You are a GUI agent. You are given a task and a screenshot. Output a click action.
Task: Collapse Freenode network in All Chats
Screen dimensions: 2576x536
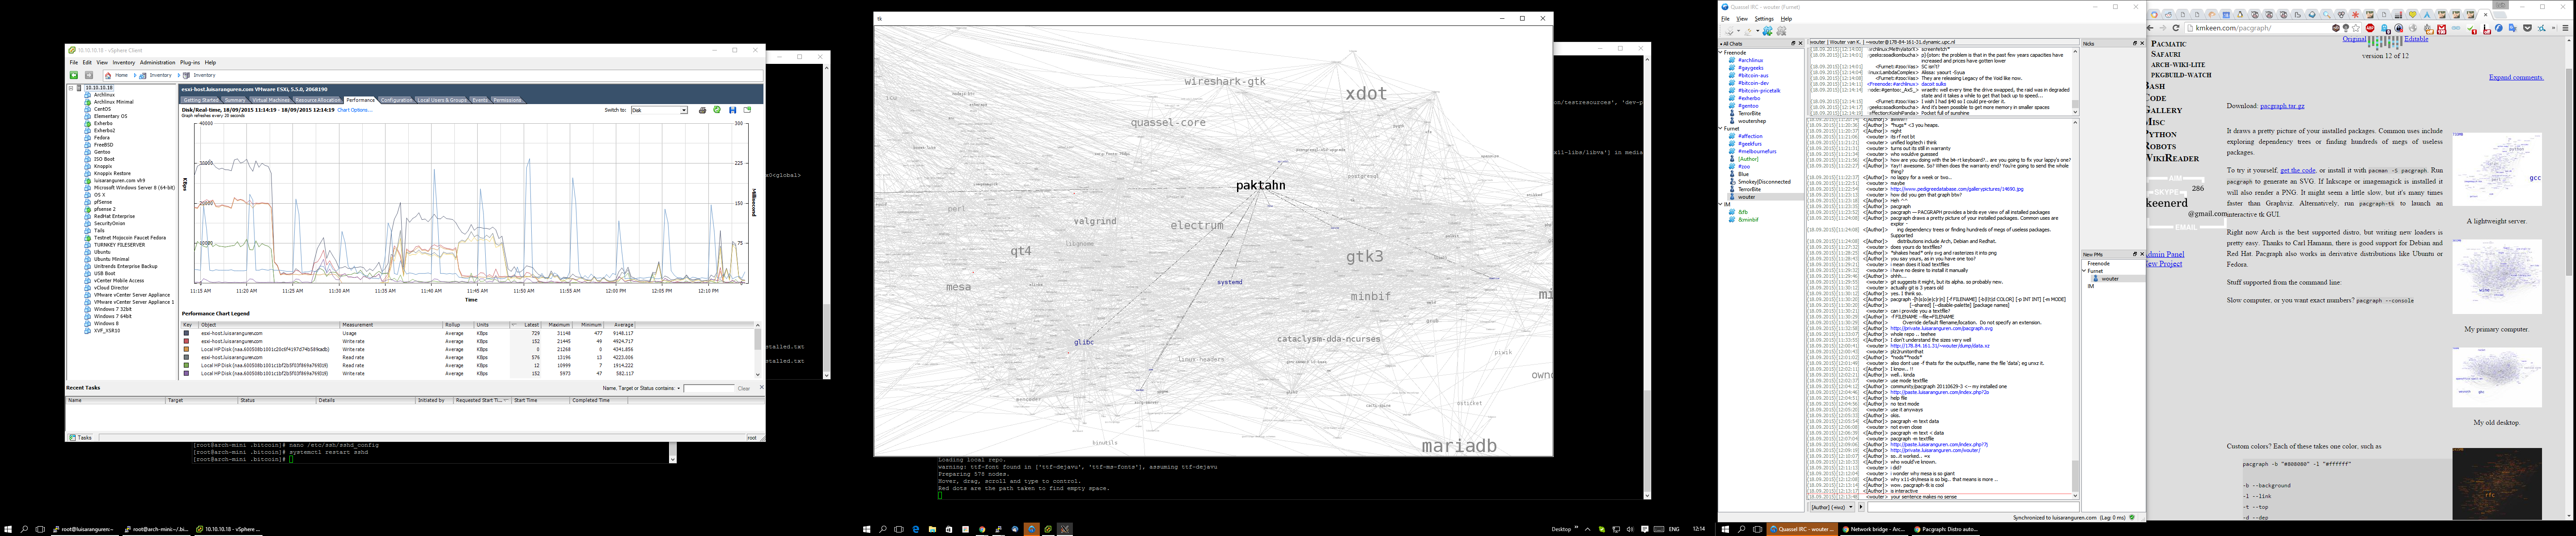pos(1721,53)
